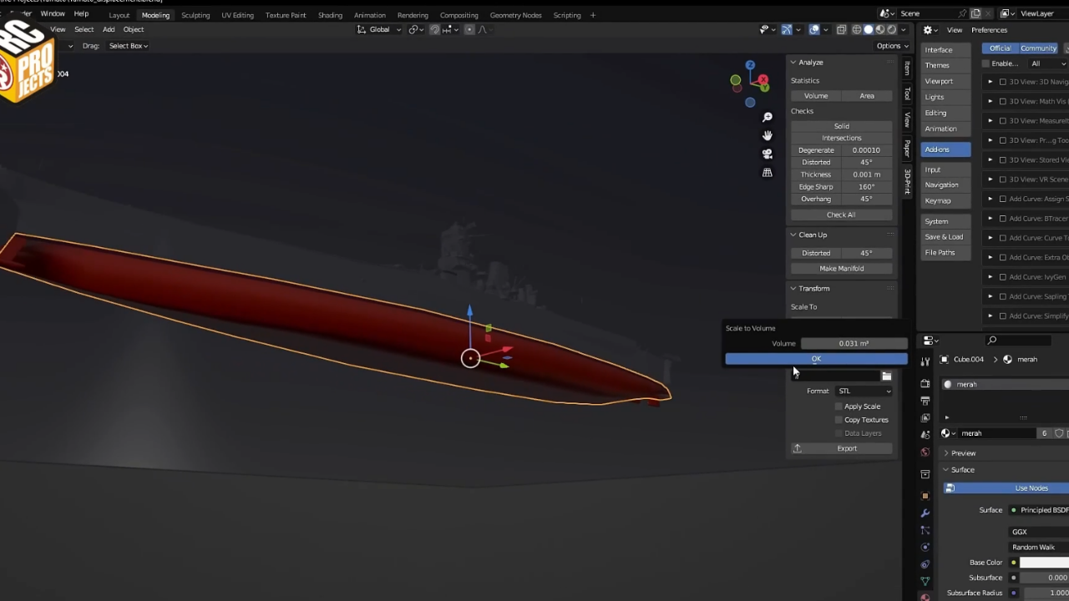The width and height of the screenshot is (1069, 601).
Task: Toggle camera view icon in the viewport
Action: [768, 154]
